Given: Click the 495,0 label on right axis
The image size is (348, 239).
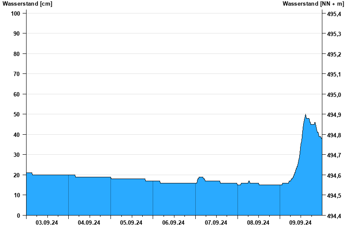Looking at the screenshot, I should click(x=333, y=95).
